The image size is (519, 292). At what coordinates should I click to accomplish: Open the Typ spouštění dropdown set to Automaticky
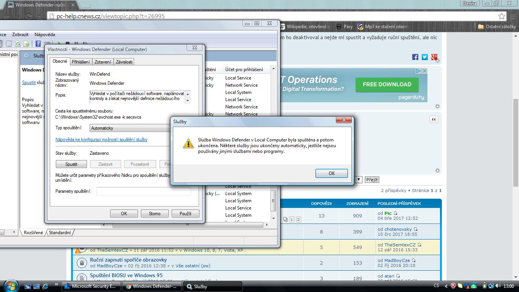pos(130,128)
